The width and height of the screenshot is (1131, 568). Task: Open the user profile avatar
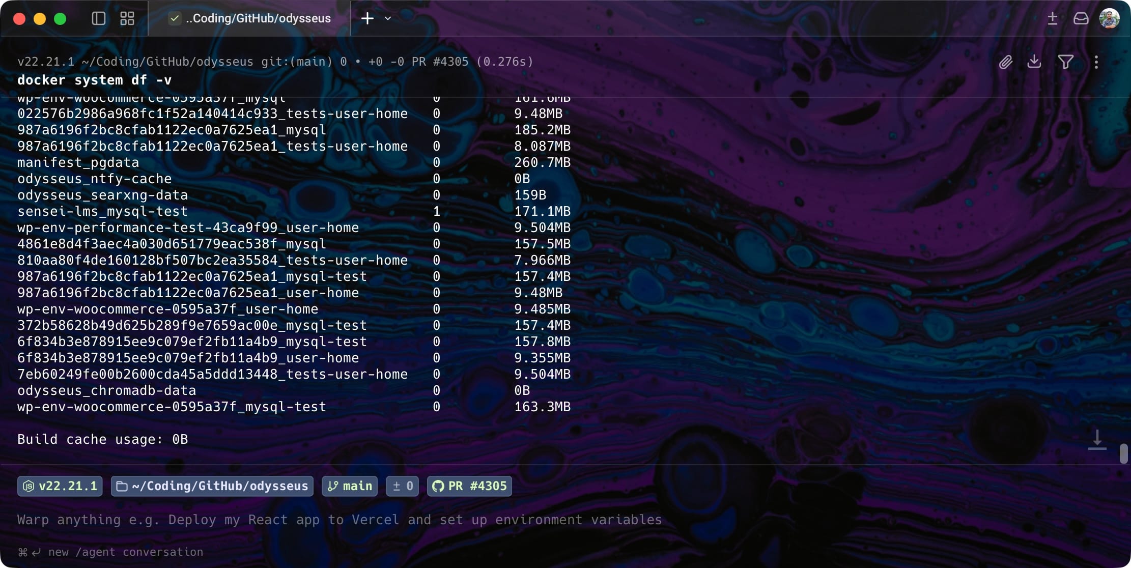(x=1110, y=19)
